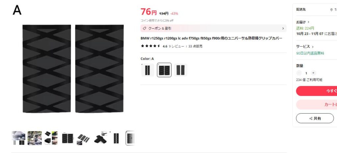Click the location pin icon by delivery destination

click(x=331, y=10)
